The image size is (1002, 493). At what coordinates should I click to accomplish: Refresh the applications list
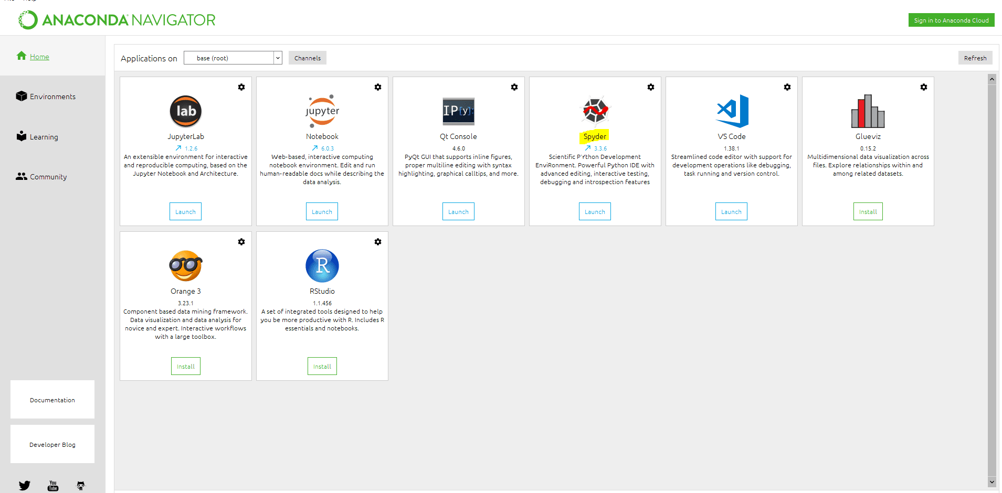975,58
